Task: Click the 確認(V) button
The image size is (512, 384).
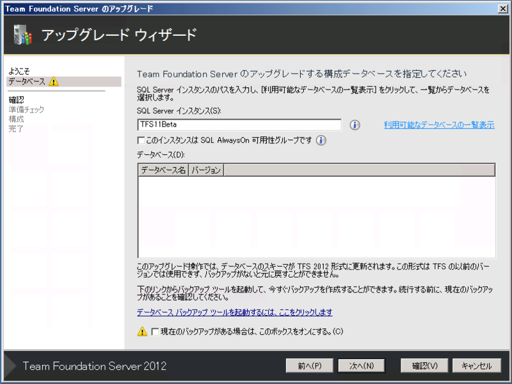Action: [424, 365]
